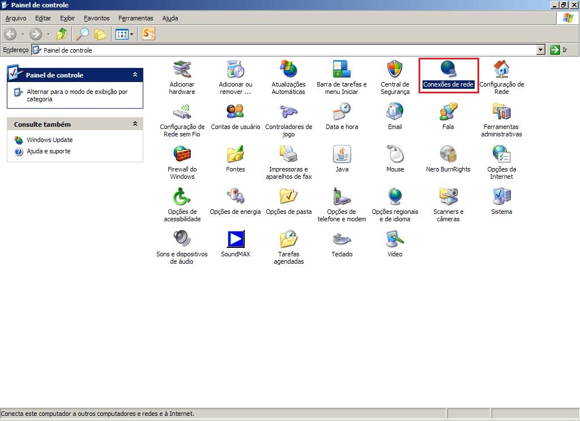Viewport: 580px width, 421px height.
Task: Click the Pastas toolbar button
Action: pos(101,34)
